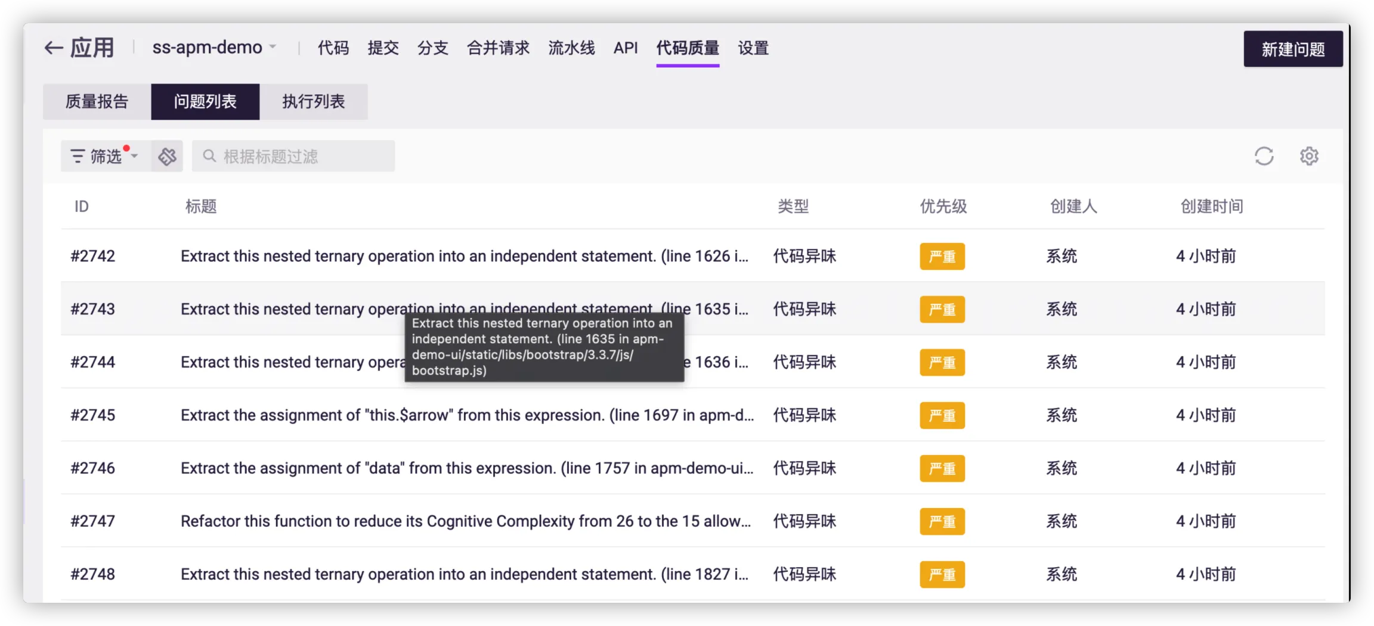This screenshot has width=1374, height=626.
Task: Click the back arrow next to 应用
Action: (54, 48)
